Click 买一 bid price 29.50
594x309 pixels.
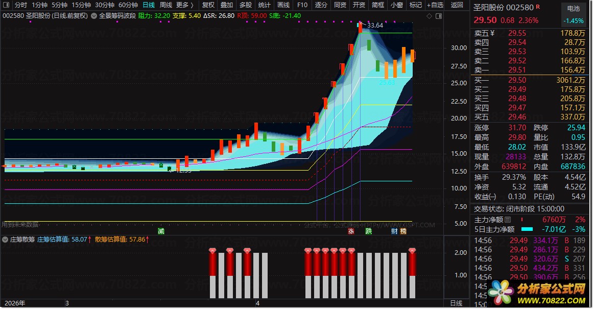[x=517, y=80]
